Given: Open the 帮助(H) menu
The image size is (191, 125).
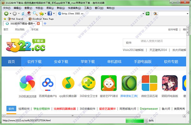Looking at the screenshot, I should (x=110, y=8).
